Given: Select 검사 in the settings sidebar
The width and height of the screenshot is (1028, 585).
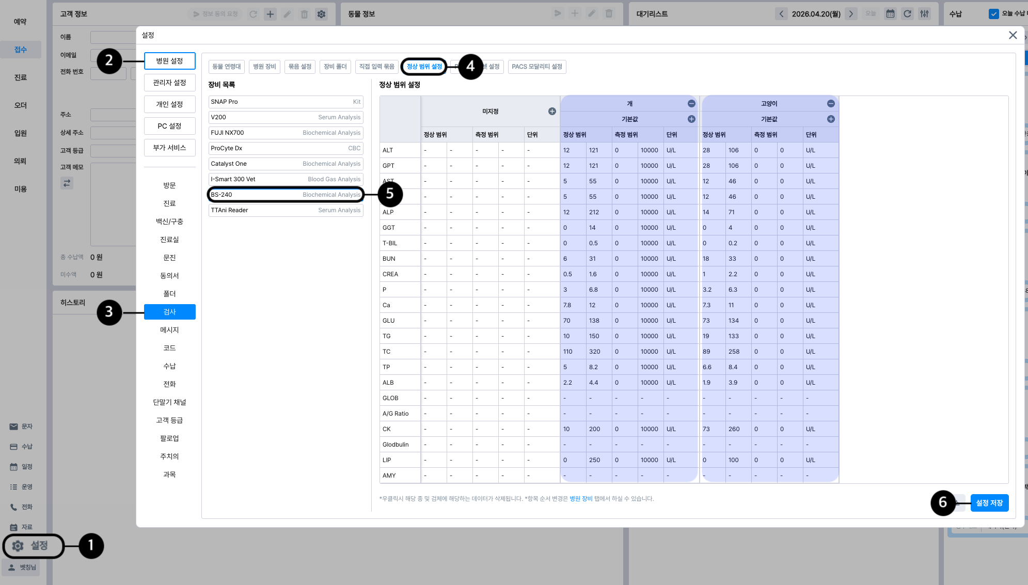Looking at the screenshot, I should click(x=169, y=312).
